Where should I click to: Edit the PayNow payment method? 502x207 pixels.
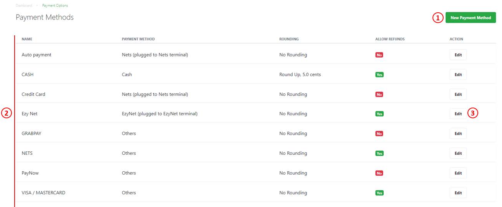coord(458,173)
